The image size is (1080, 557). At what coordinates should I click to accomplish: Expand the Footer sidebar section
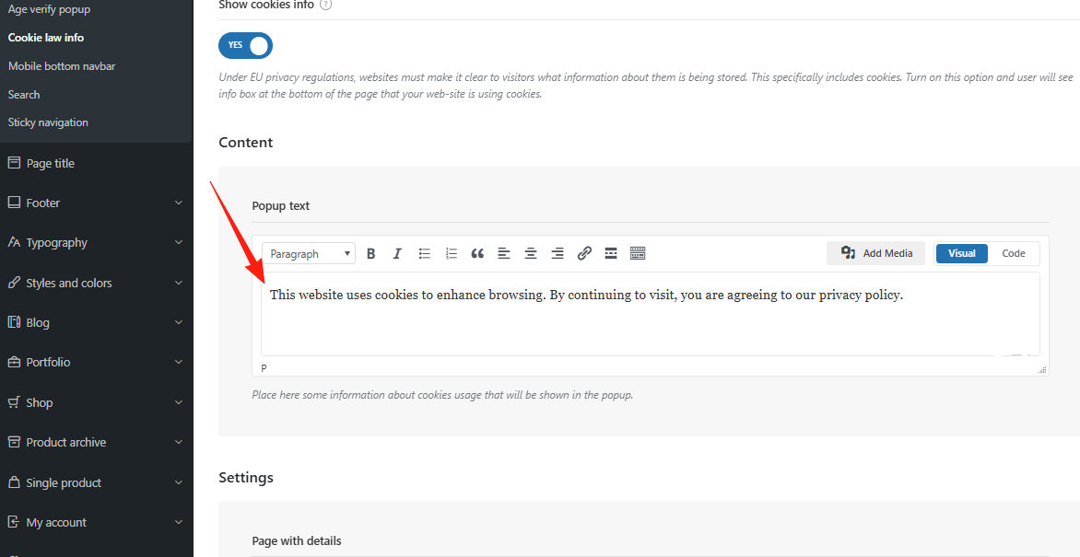[96, 203]
